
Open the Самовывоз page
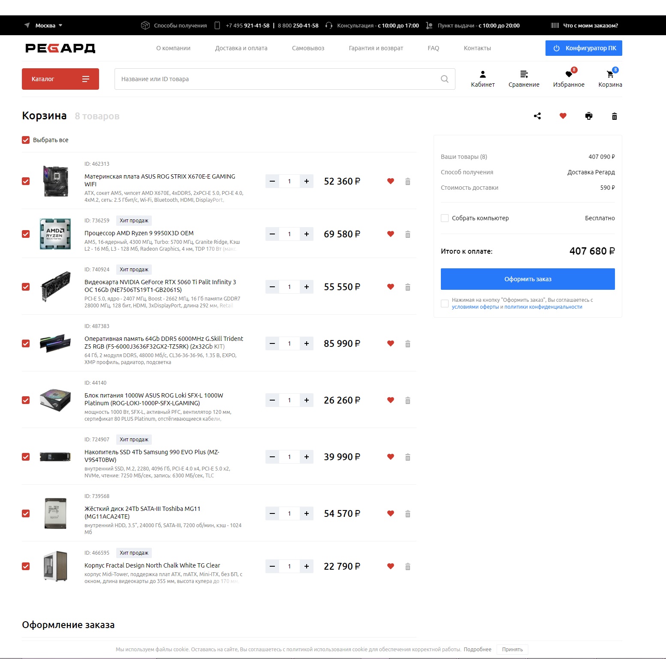[308, 48]
